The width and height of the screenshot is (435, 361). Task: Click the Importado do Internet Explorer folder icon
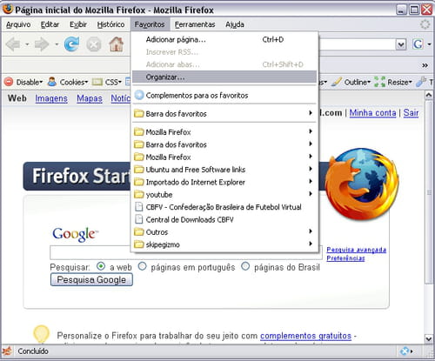pos(139,182)
